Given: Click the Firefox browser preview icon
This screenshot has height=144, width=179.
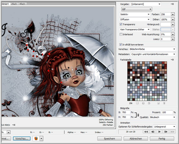Looking at the screenshot, I should tap(36, 139).
